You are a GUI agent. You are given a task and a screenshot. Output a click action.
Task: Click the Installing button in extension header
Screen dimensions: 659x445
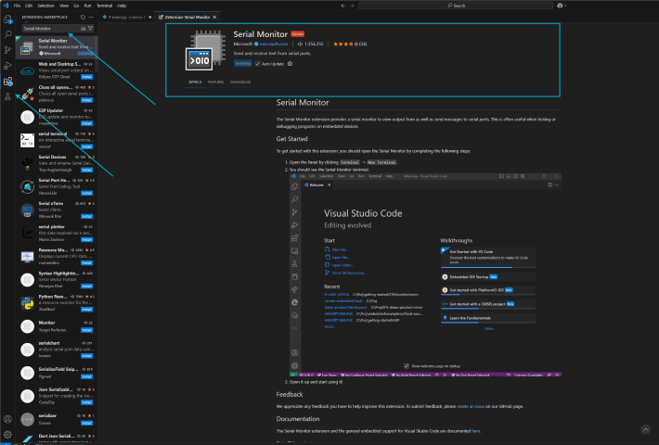[x=242, y=64]
